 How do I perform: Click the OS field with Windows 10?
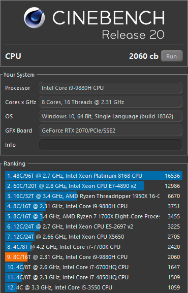pyautogui.click(x=111, y=116)
